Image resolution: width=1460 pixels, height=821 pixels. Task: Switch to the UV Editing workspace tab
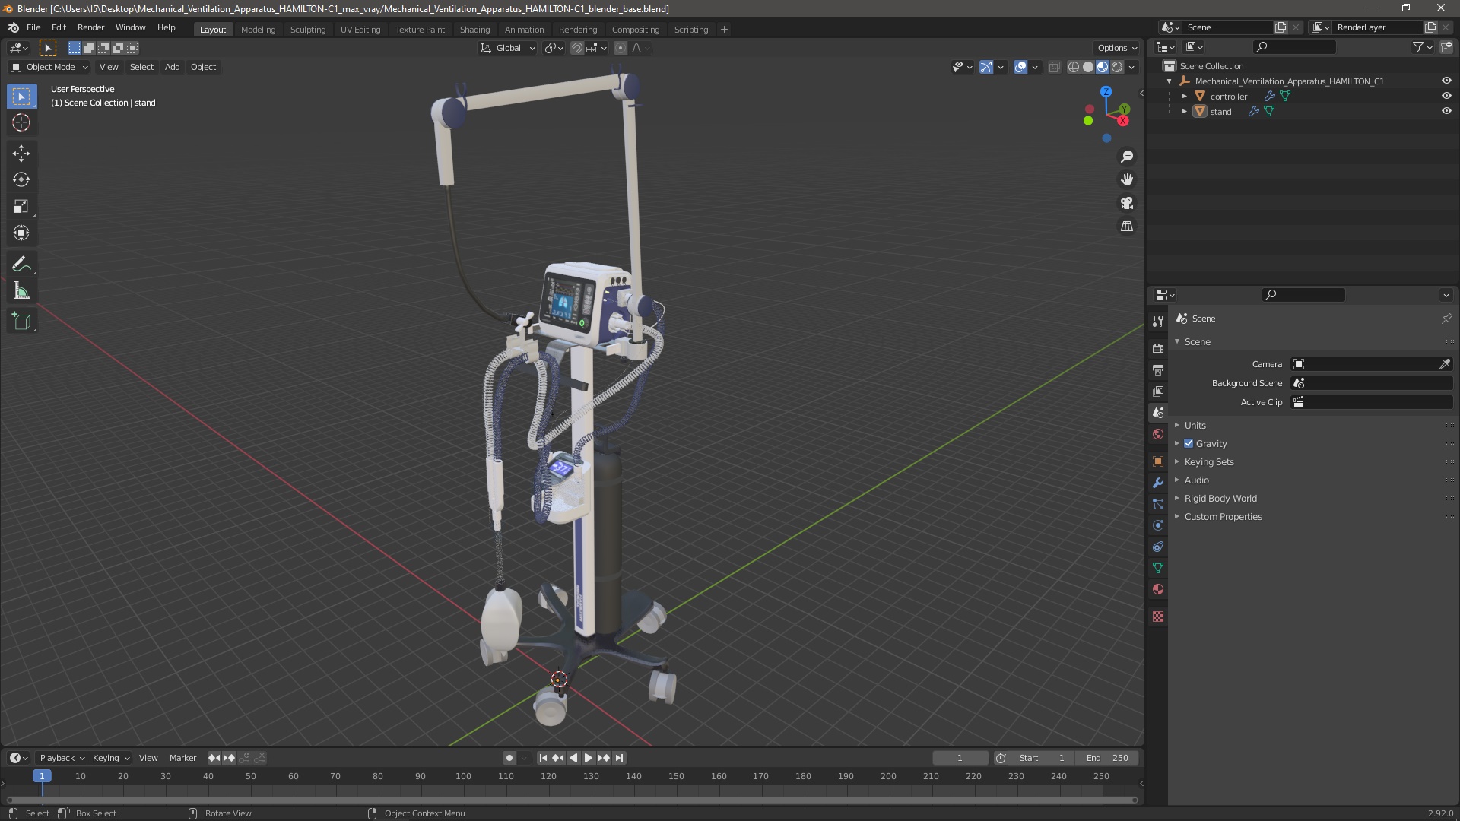point(360,29)
